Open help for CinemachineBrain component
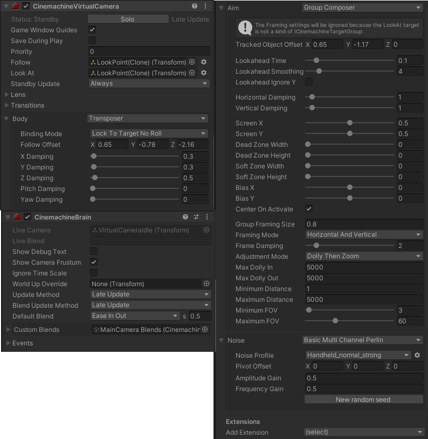The image size is (428, 439). pyautogui.click(x=185, y=217)
